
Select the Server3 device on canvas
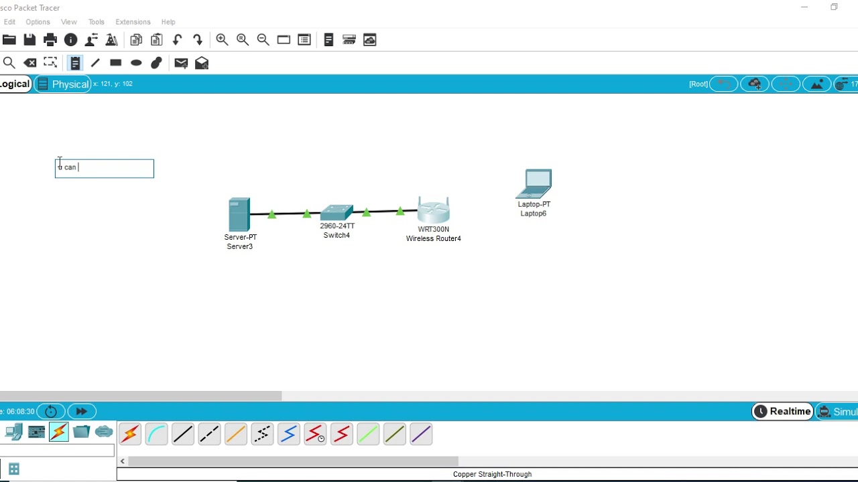pos(239,215)
